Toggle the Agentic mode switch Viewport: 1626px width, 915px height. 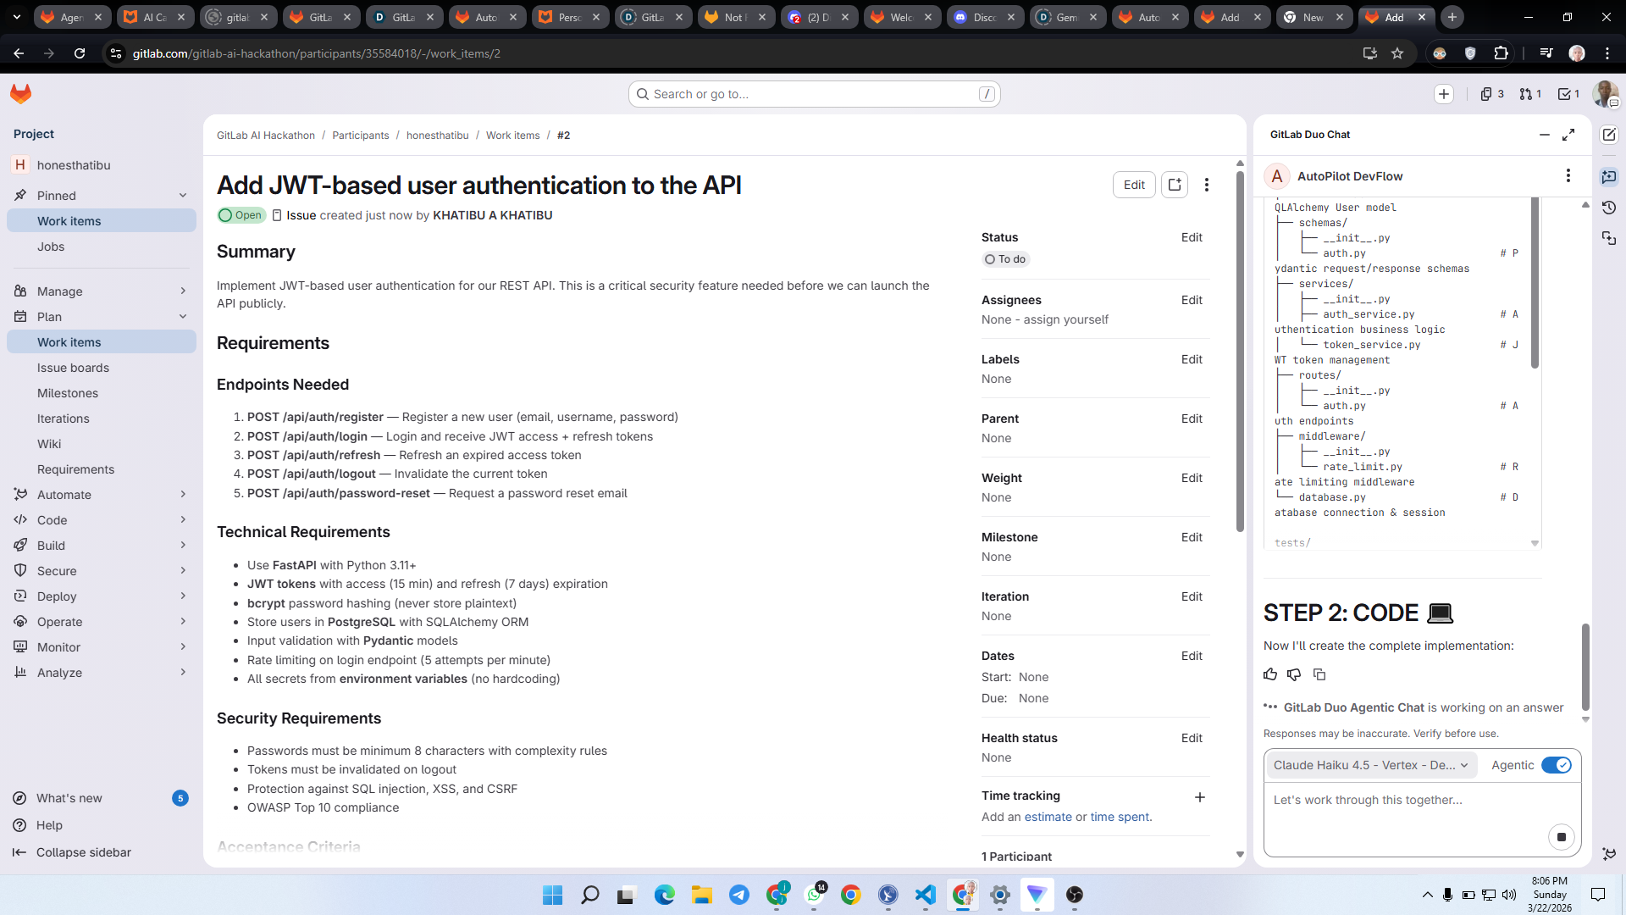tap(1556, 765)
